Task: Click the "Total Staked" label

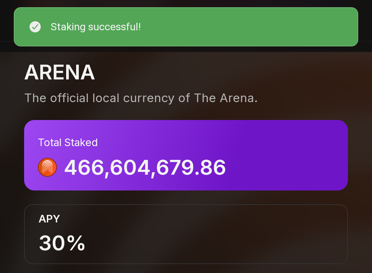Action: coord(68,142)
